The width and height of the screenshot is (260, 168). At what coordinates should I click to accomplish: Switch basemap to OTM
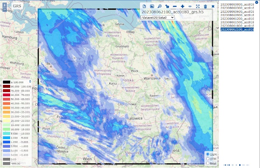click(x=207, y=159)
